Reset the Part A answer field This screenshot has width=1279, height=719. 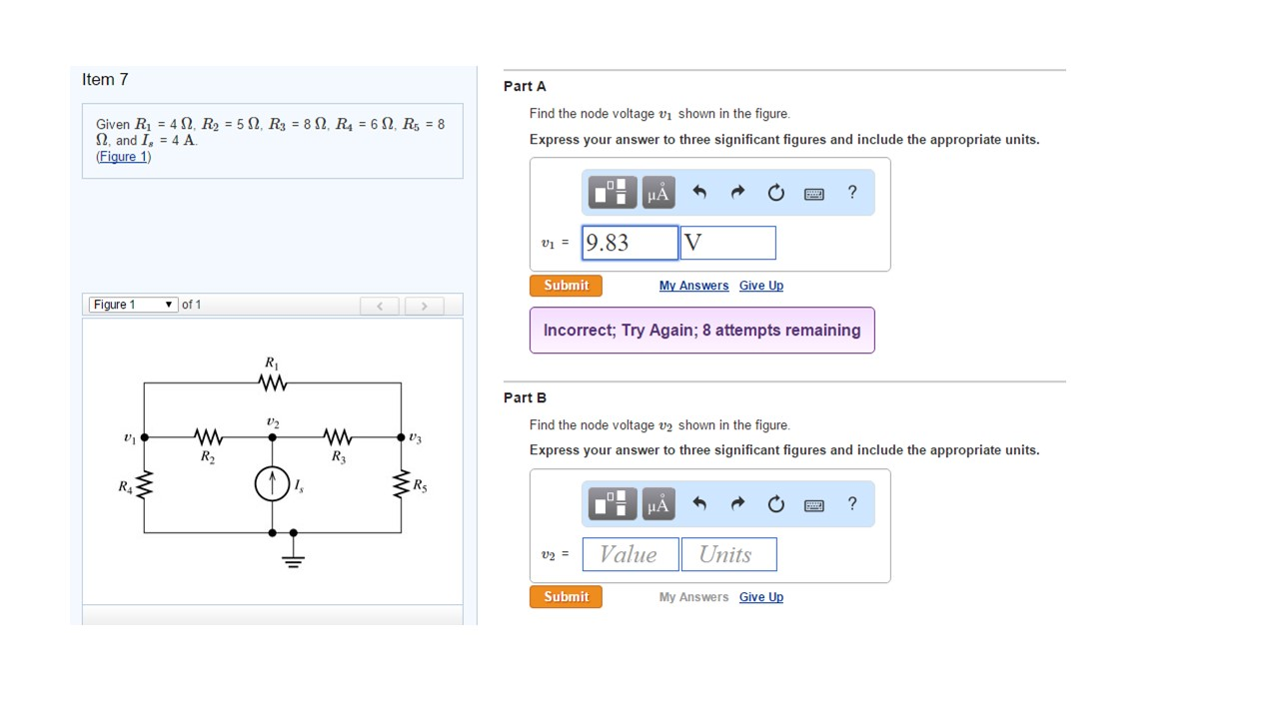point(776,192)
